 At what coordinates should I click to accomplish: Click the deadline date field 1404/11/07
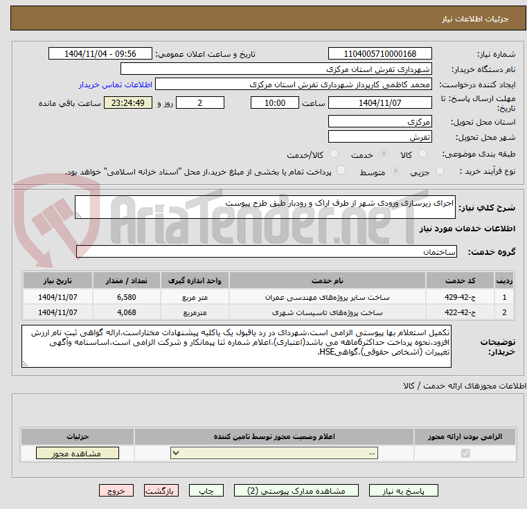pyautogui.click(x=379, y=103)
